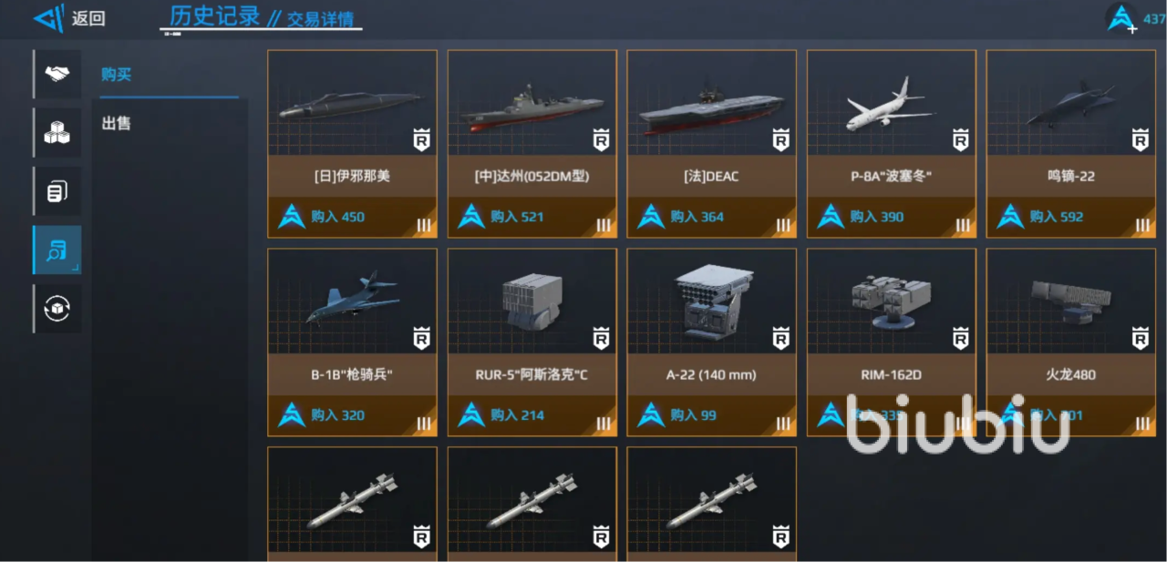This screenshot has height=562, width=1167.
Task: Click the R rarity badge on 鸣镝-22
Action: point(1140,140)
